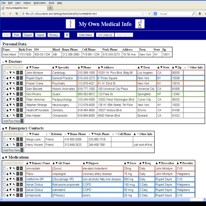Screen dimensions: 206x206
Task: Open the browser downloads arrow icon
Action: click(200, 13)
